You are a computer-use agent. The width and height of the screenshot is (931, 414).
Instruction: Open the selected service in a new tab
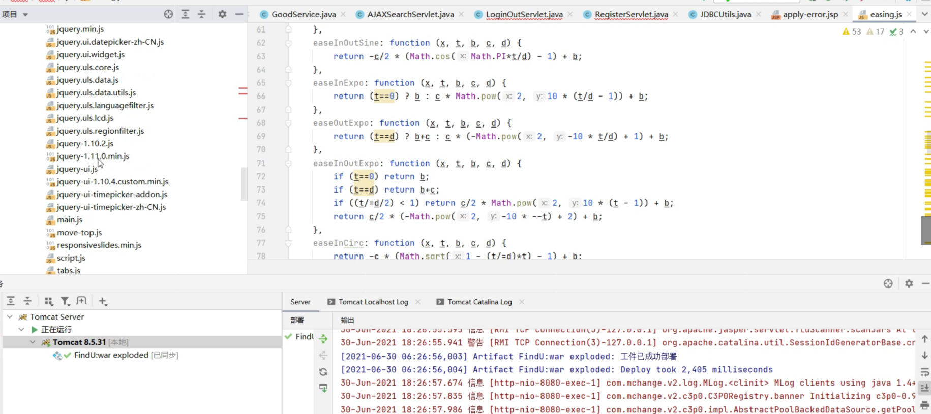click(81, 301)
